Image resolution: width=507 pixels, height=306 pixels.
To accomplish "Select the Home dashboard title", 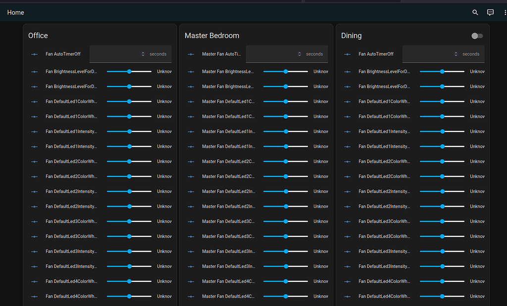I will point(15,12).
